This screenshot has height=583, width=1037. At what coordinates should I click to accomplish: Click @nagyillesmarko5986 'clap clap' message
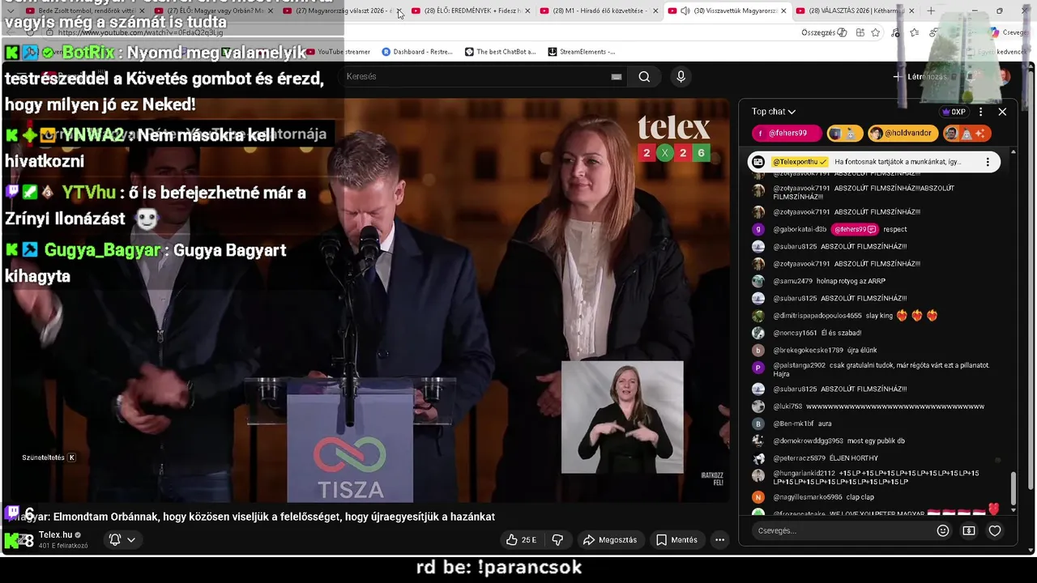[813, 497]
